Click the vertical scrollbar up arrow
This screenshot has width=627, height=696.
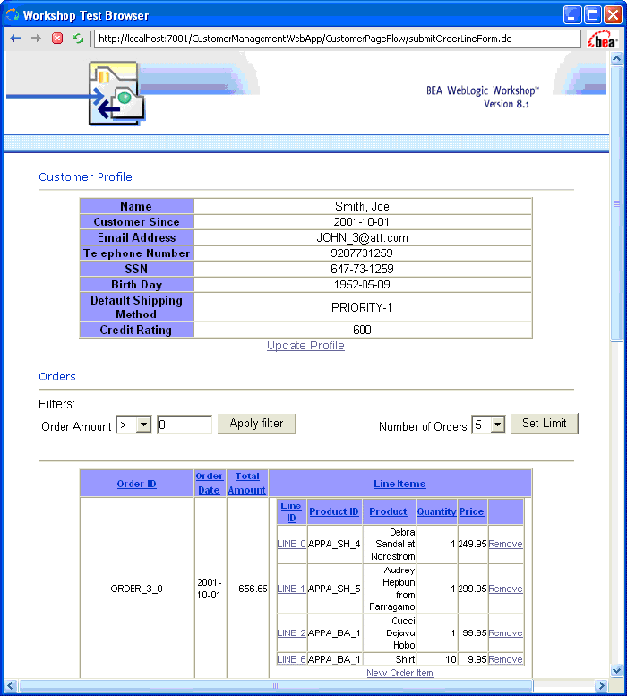click(616, 58)
